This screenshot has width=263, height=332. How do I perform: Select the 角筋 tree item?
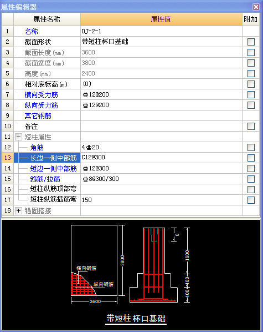click(37, 147)
